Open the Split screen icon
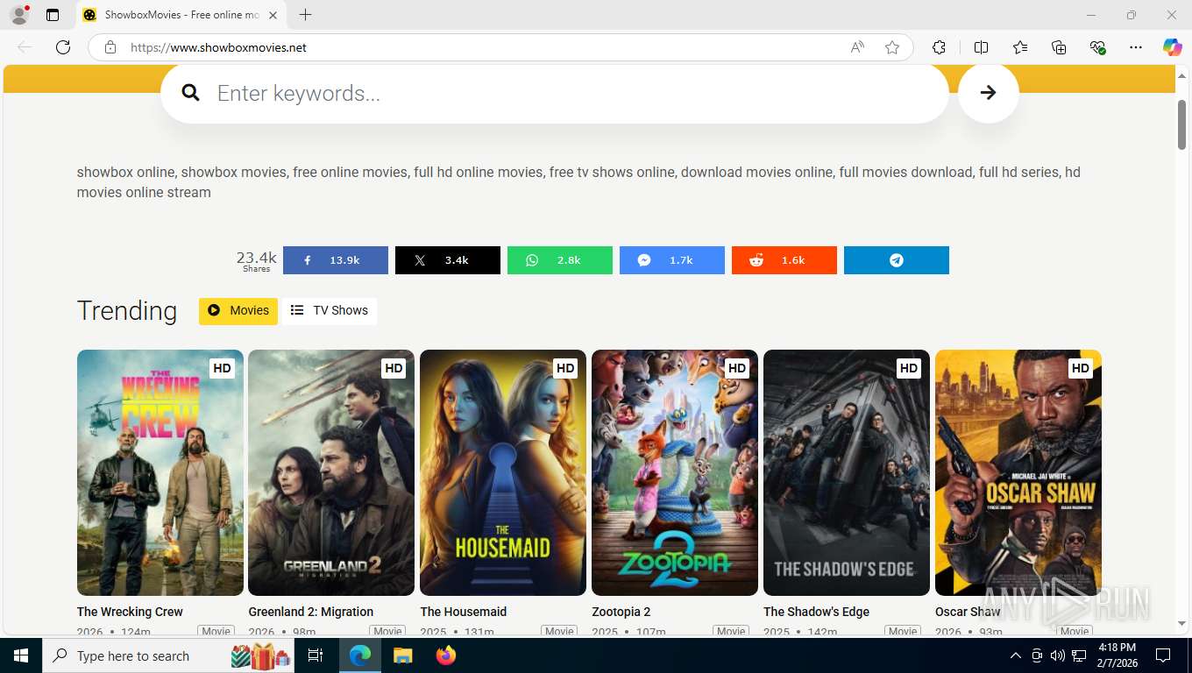 (x=981, y=47)
